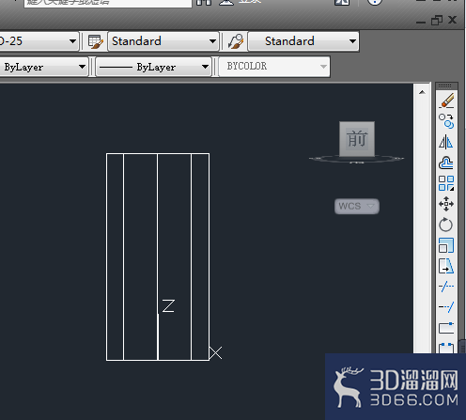The width and height of the screenshot is (466, 420).
Task: Open the WCS coordinate system dropdown
Action: click(357, 207)
